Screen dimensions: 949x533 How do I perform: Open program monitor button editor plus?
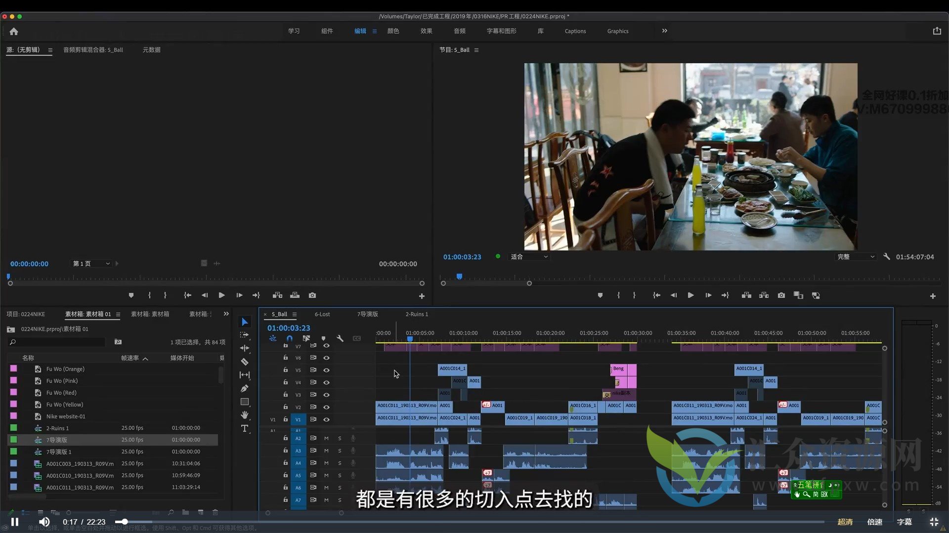click(933, 296)
